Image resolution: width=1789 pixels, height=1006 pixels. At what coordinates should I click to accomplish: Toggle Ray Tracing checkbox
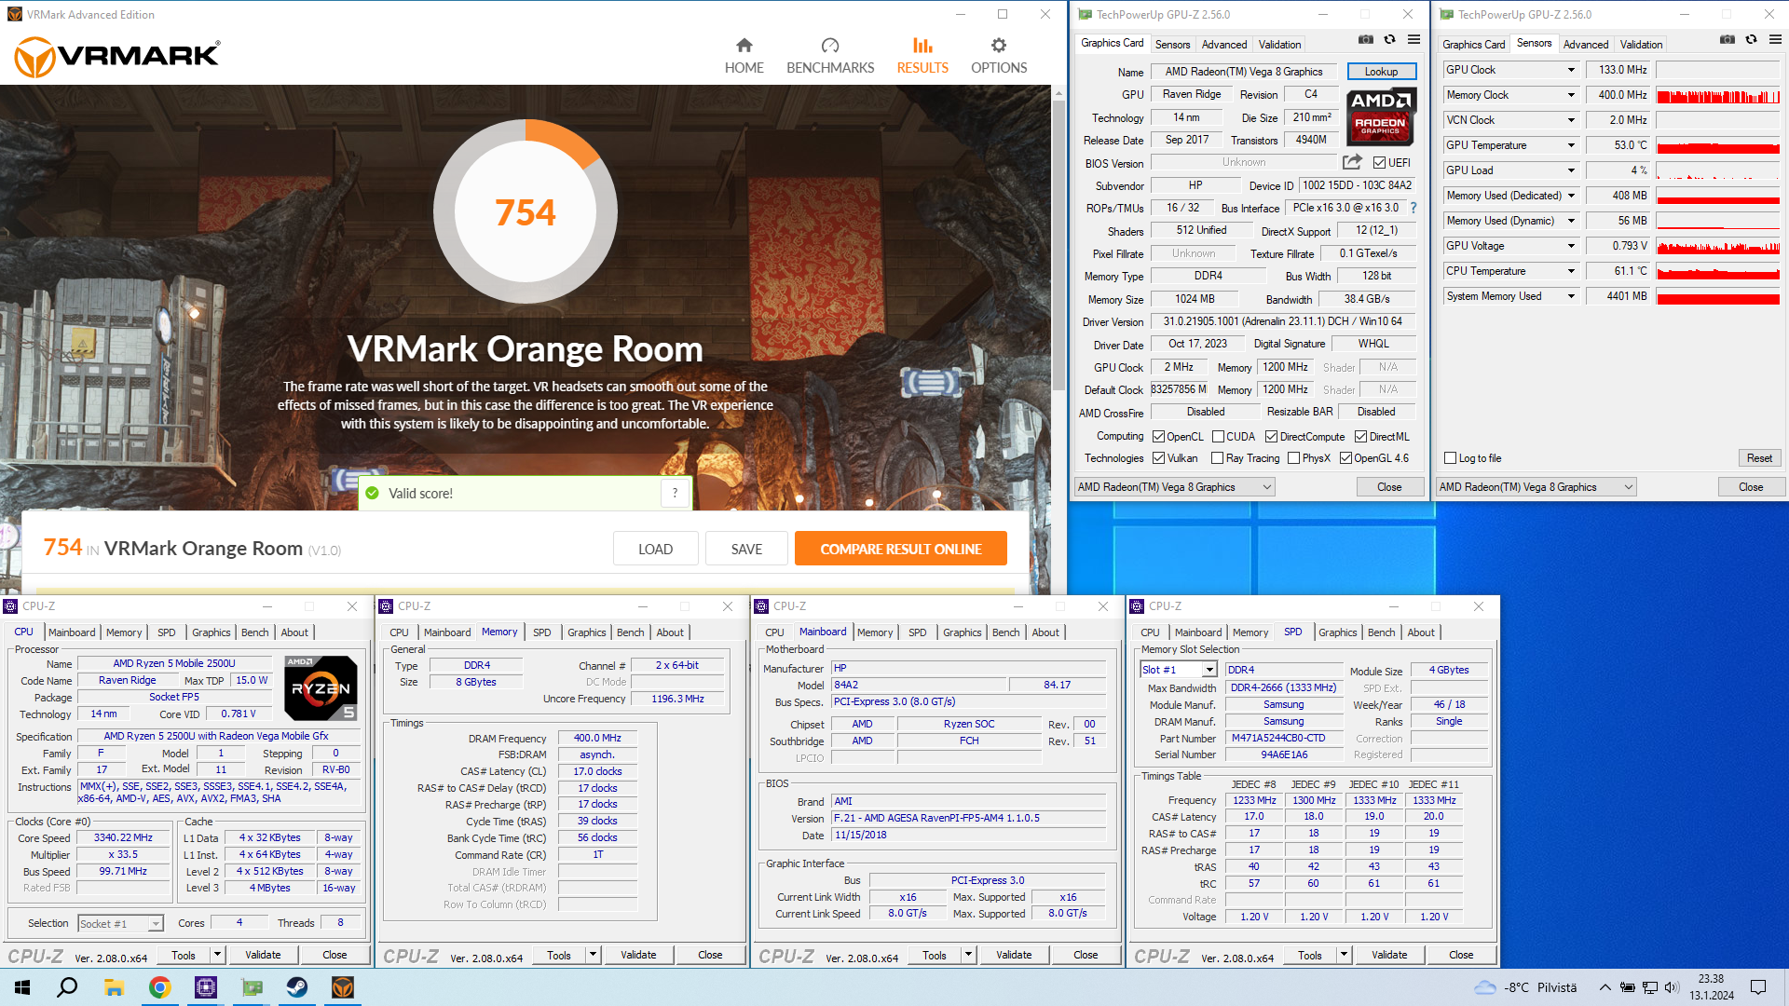1217,457
